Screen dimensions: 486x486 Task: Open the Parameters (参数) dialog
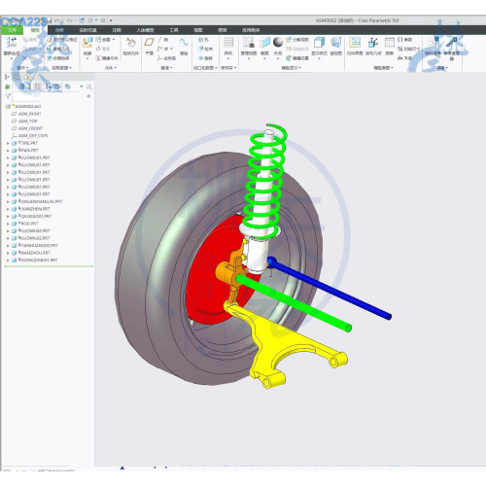pyautogui.click(x=404, y=40)
